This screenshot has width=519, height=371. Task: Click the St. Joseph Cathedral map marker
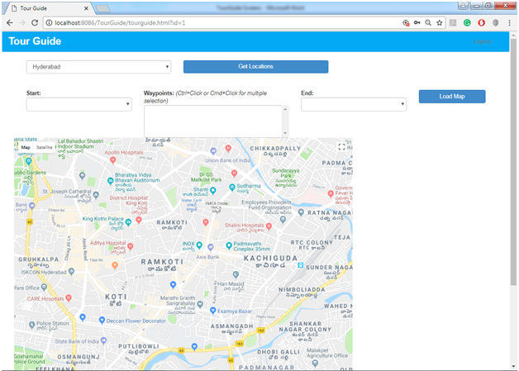pos(96,195)
